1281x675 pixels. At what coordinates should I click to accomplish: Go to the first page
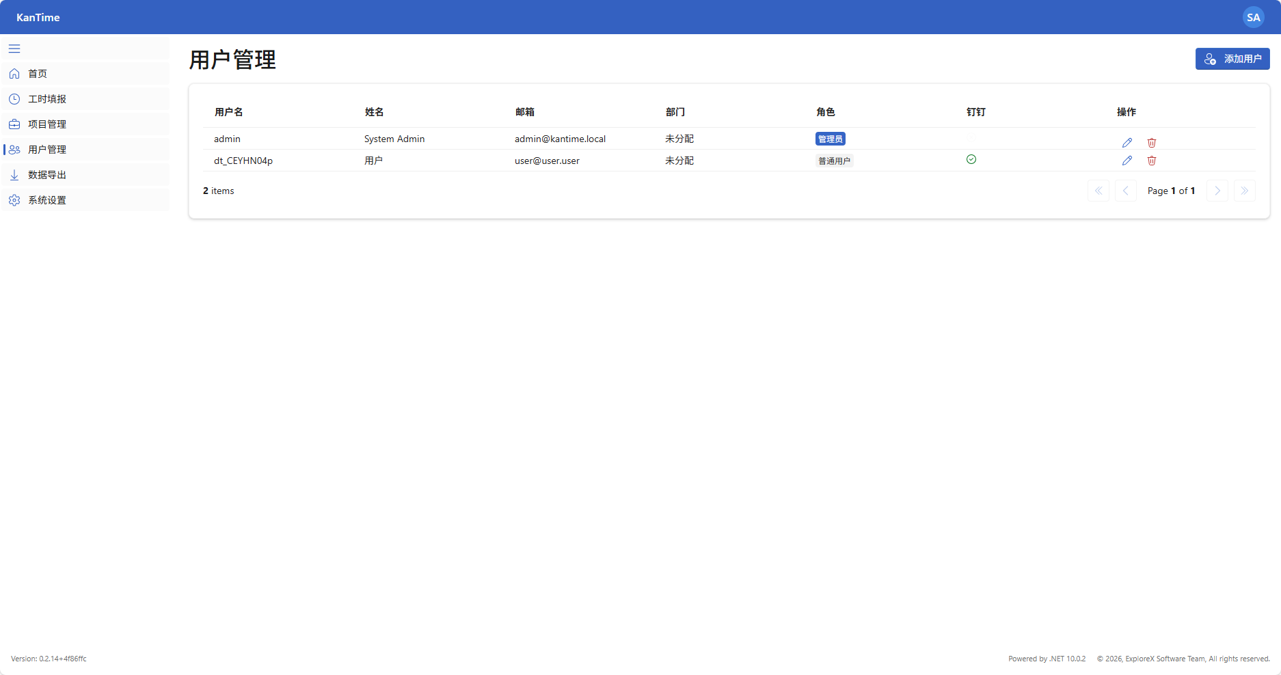click(1098, 191)
